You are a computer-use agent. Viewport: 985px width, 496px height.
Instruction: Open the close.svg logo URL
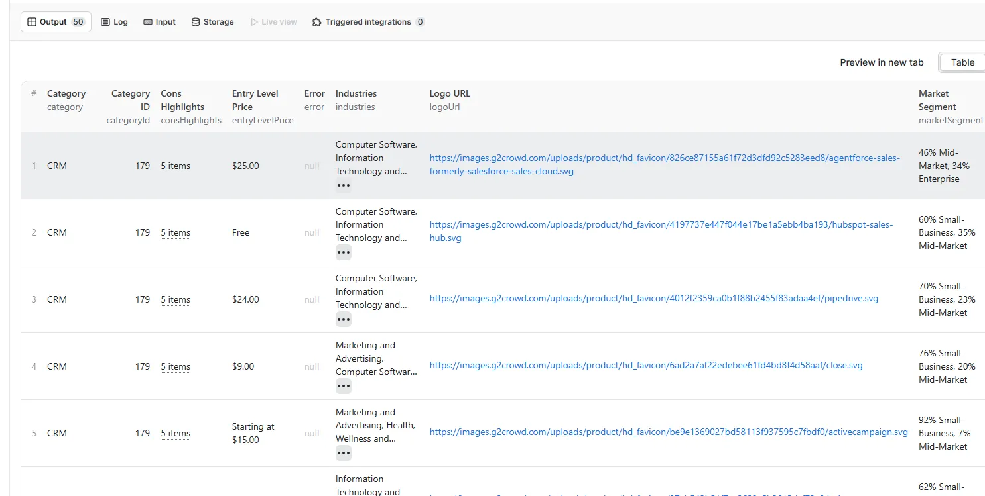645,366
